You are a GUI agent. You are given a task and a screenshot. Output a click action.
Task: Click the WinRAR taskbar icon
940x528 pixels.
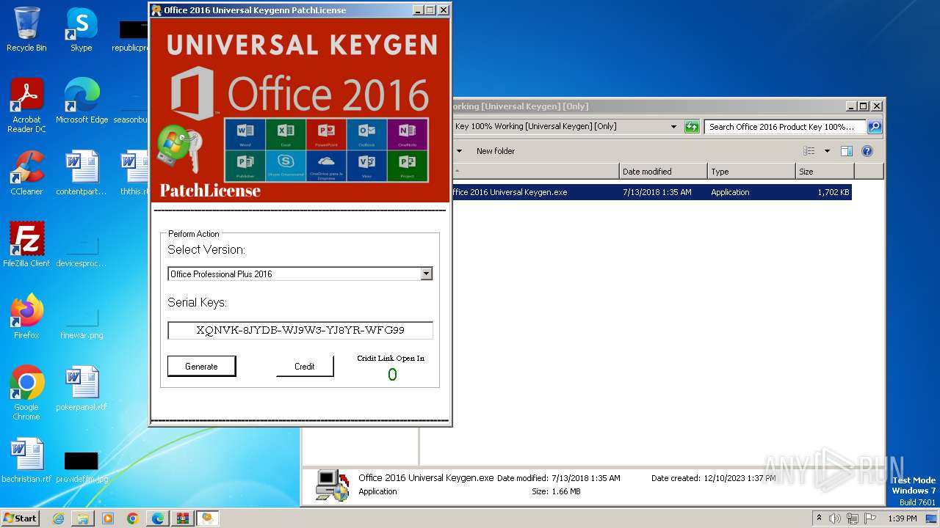tap(182, 518)
